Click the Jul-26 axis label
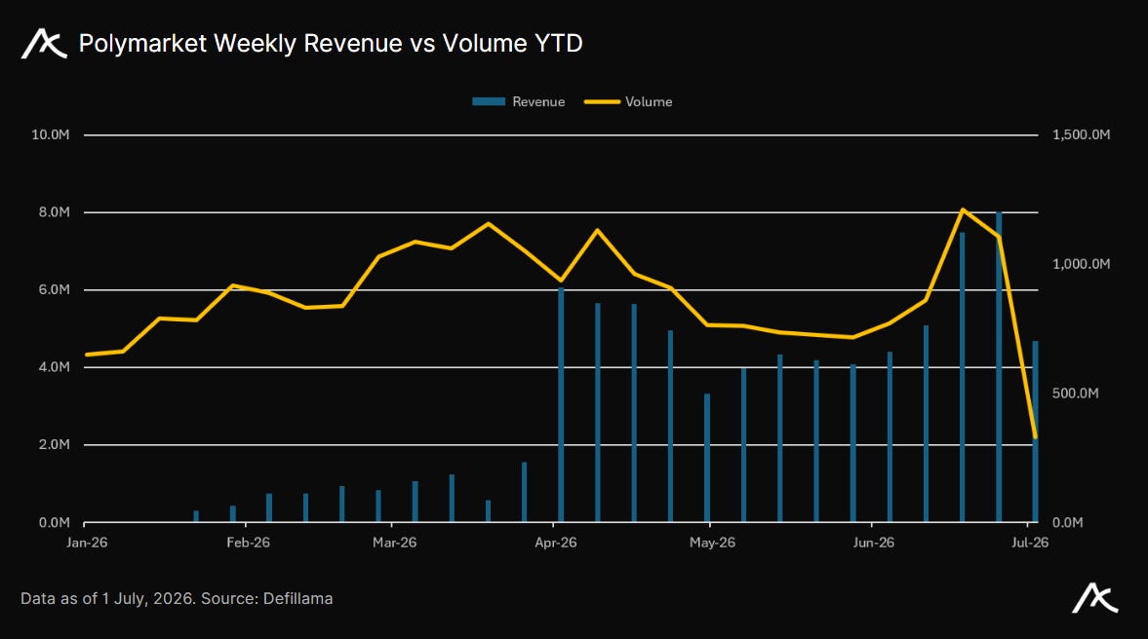Viewport: 1148px width, 639px height. tap(1030, 543)
